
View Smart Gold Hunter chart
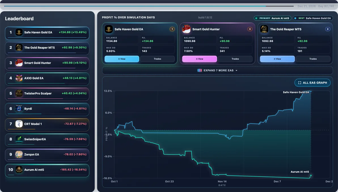point(200,59)
